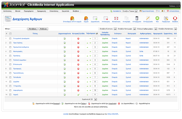182x119 pixels.
Task: Click the Move (Μετακίνηση) toolbar icon
Action: (x=116, y=18)
